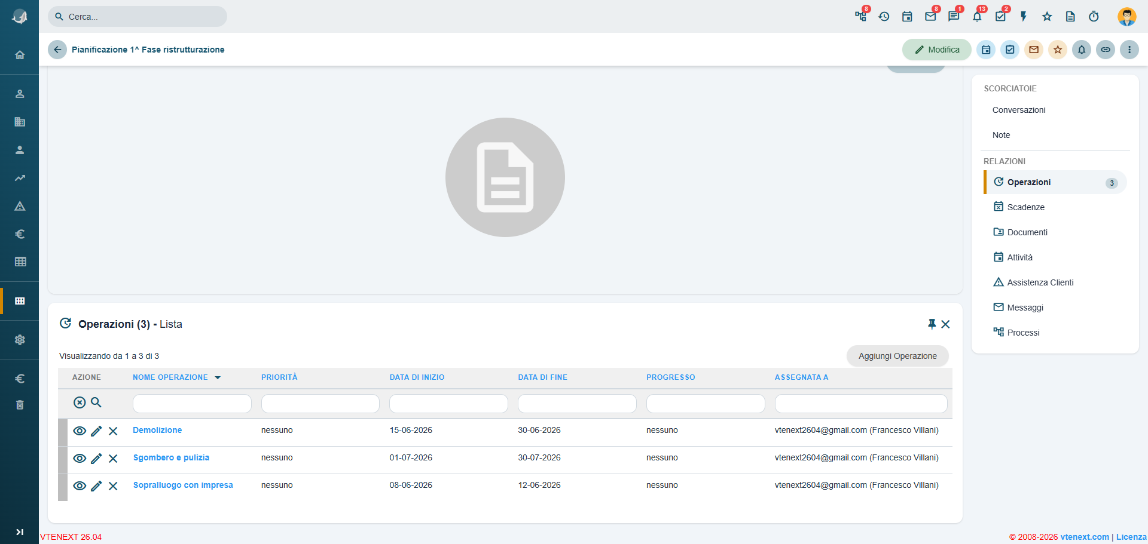Open the mail icon with badge 8
This screenshot has height=544, width=1148.
click(x=930, y=17)
